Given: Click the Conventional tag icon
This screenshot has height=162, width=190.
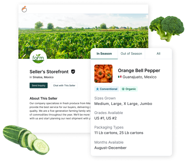Looking at the screenshot, I should (97, 89).
